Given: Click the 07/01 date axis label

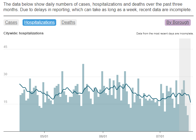Looking at the screenshot, I should 160,136.
